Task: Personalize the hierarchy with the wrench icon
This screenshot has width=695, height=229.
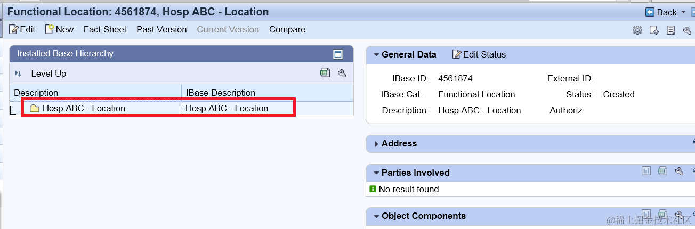Action: point(342,73)
